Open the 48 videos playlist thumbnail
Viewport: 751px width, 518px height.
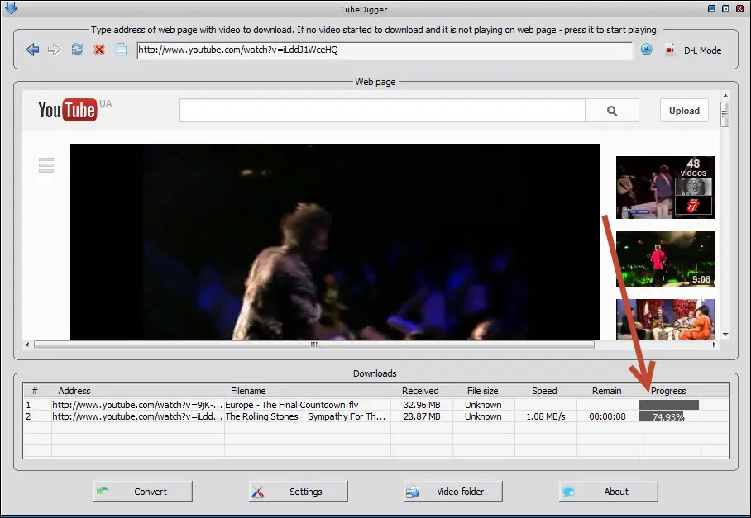666,188
